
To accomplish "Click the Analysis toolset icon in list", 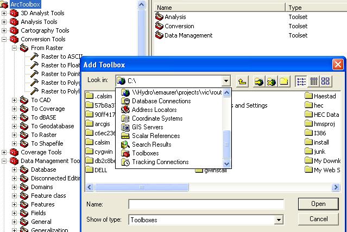I will (x=159, y=17).
